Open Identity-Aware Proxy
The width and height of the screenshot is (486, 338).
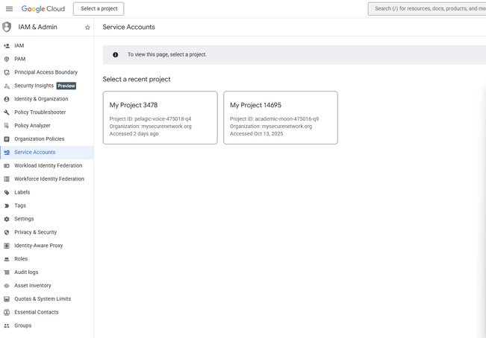click(x=47, y=246)
